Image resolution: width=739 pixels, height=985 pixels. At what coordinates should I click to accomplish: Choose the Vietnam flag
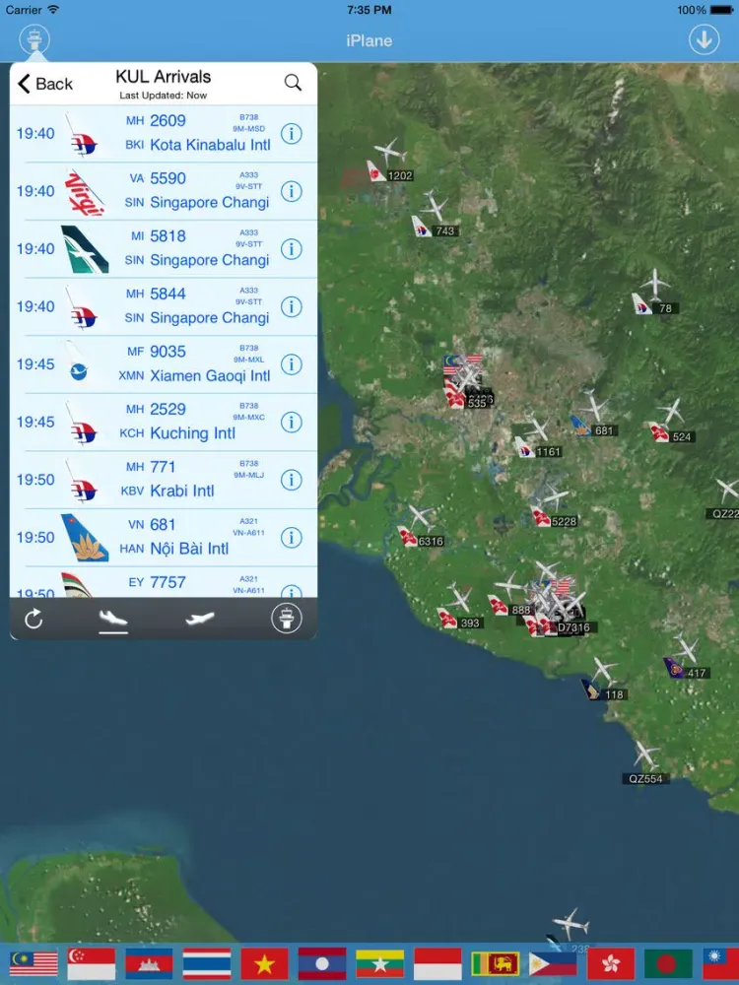pyautogui.click(x=265, y=963)
